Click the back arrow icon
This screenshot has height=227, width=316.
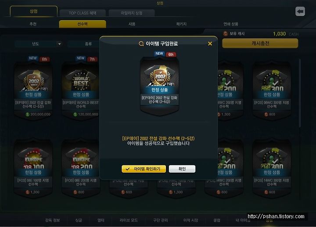(300, 11)
